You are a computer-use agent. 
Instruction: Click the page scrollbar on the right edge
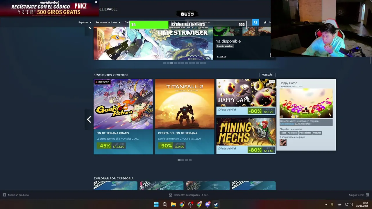[371, 60]
